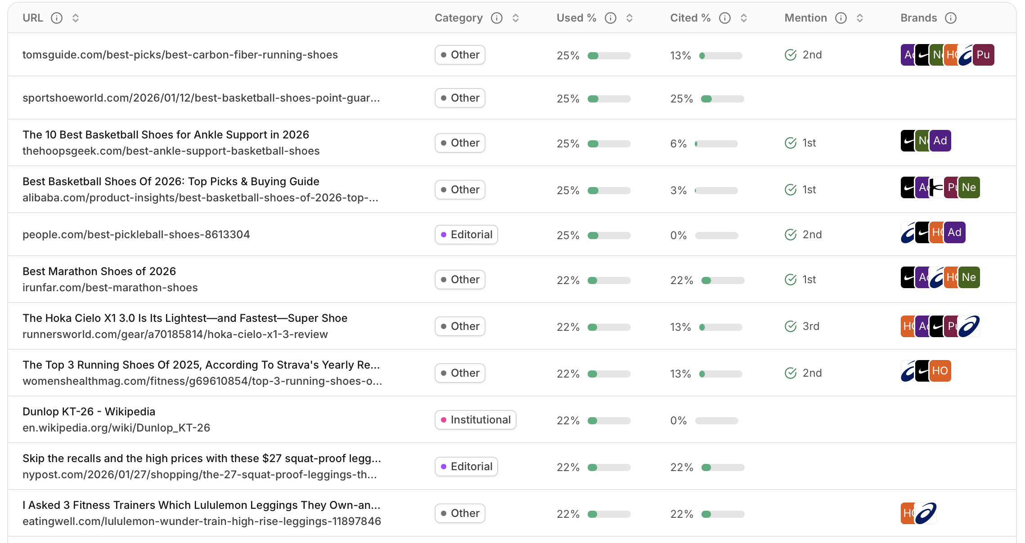Image resolution: width=1025 pixels, height=543 pixels.
Task: Click the info icon next to Cited % header
Action: [725, 18]
